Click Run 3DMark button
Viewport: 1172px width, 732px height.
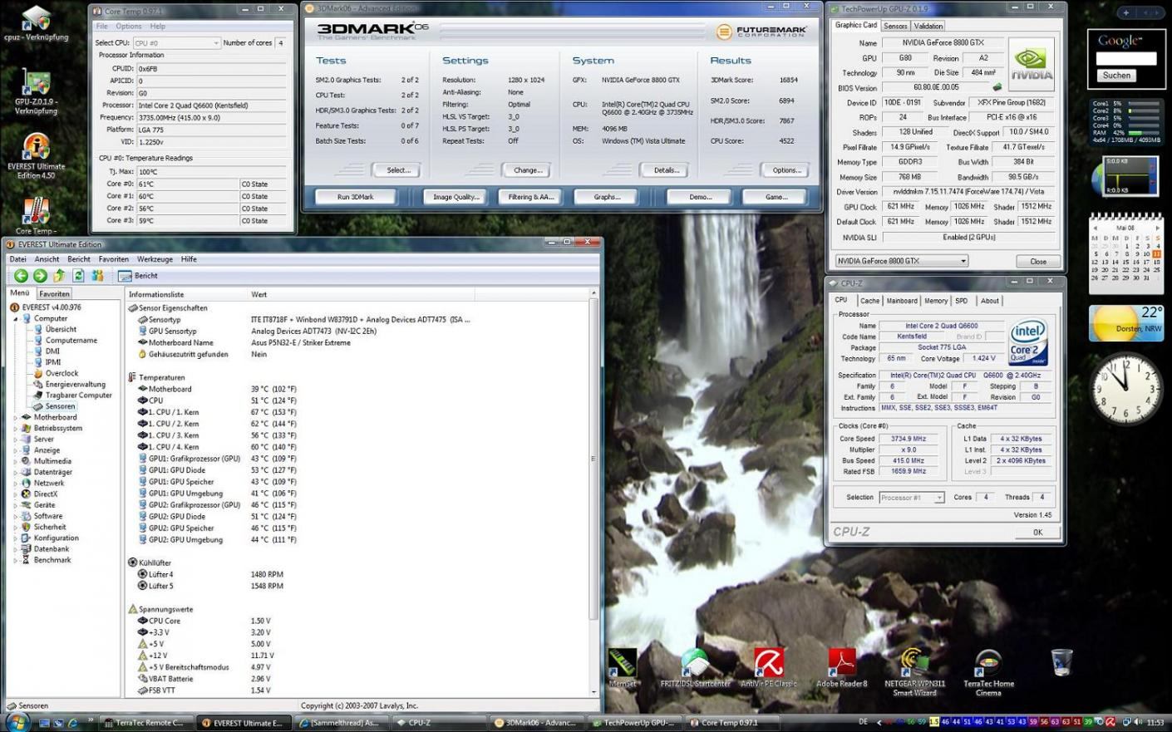[356, 197]
